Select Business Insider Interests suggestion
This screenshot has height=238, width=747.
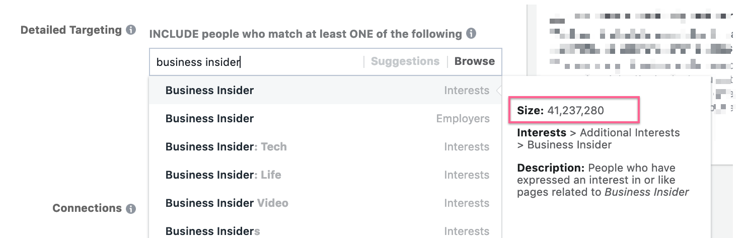(x=209, y=91)
